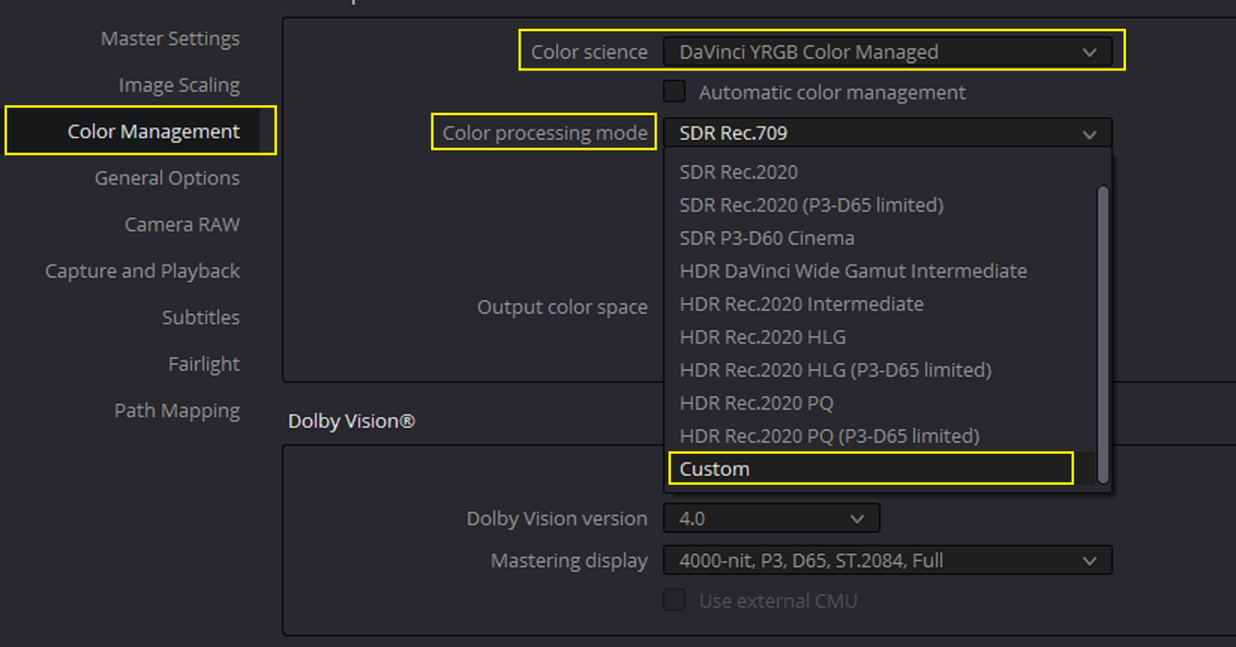Image resolution: width=1236 pixels, height=647 pixels.
Task: Open General Options settings
Action: [167, 178]
